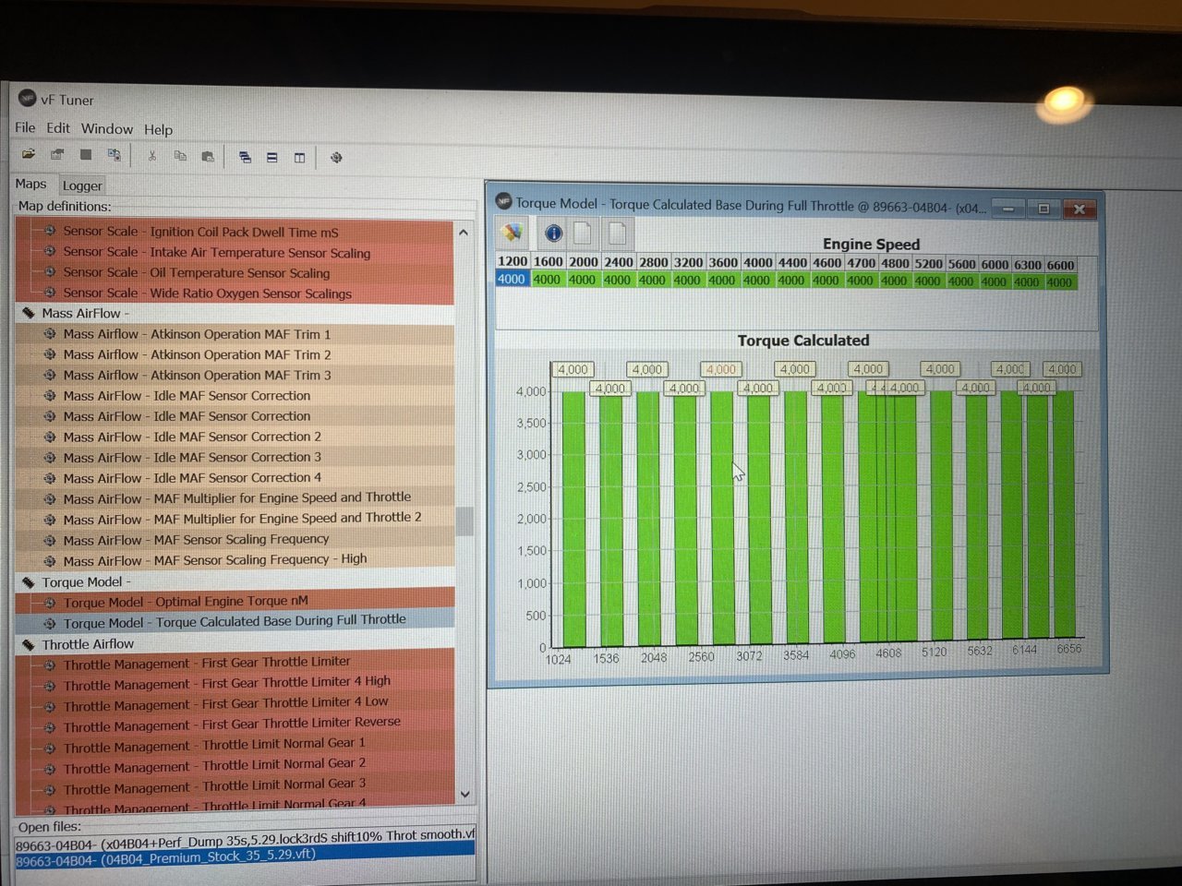Switch to the Logger tab

(x=82, y=186)
